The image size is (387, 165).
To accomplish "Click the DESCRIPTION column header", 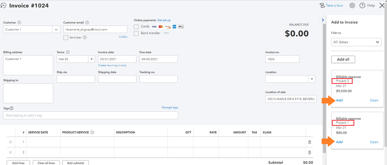I will (x=126, y=132).
